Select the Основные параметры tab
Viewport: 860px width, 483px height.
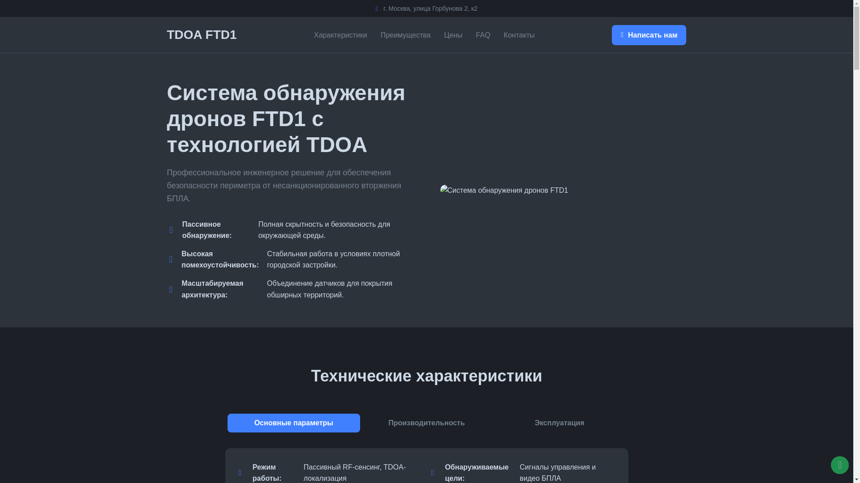(x=293, y=423)
